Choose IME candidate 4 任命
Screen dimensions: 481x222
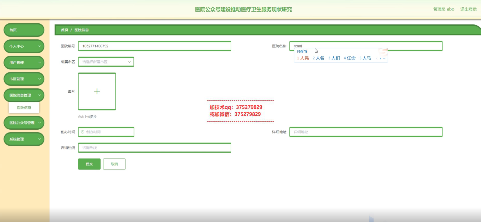pyautogui.click(x=349, y=58)
